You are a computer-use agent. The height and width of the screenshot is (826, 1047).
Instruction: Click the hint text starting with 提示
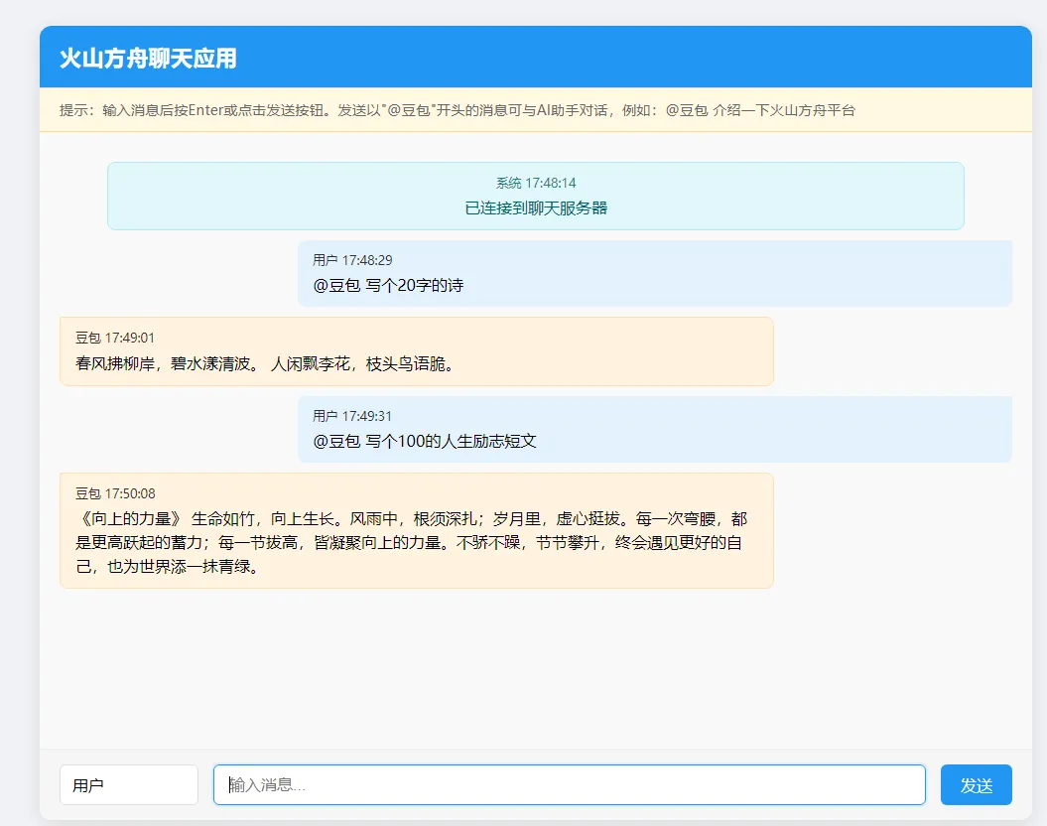tap(457, 110)
